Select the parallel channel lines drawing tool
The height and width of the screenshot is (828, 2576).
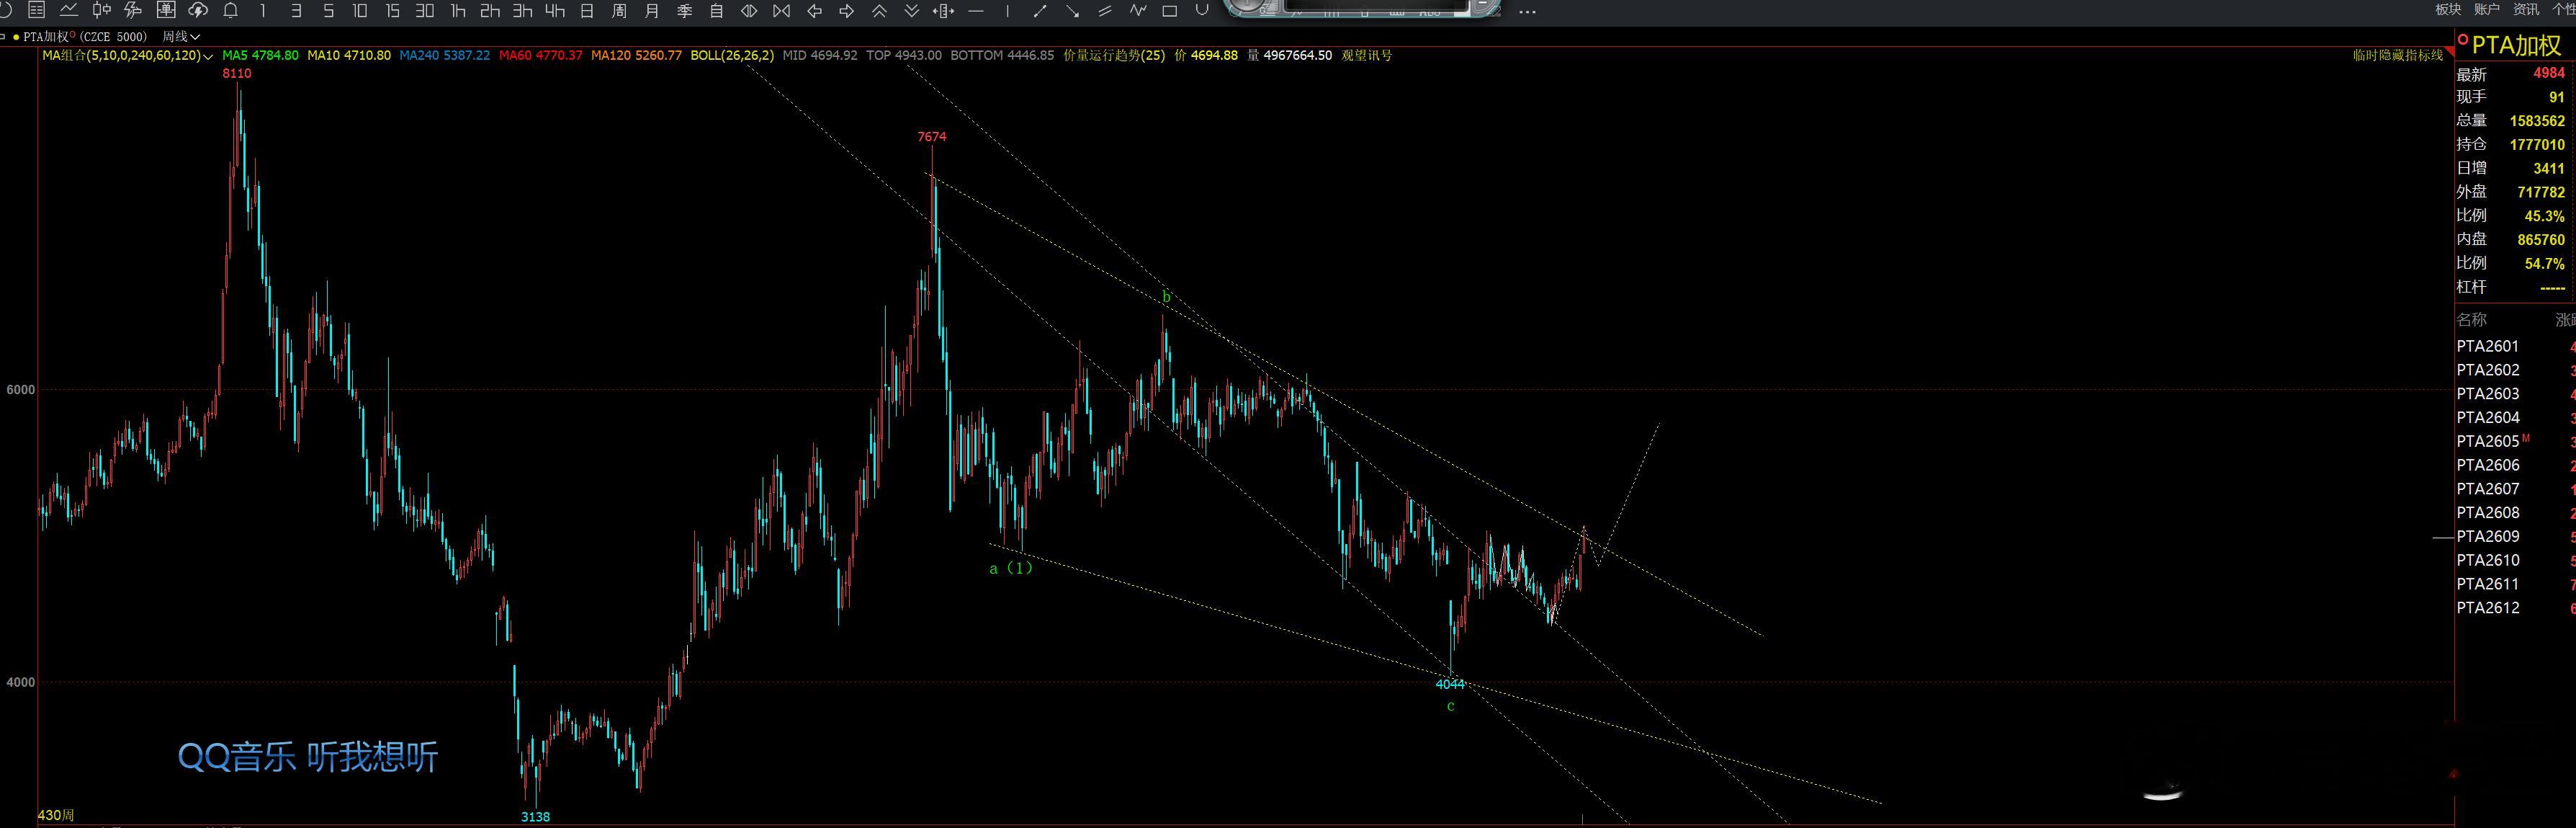[x=1104, y=11]
